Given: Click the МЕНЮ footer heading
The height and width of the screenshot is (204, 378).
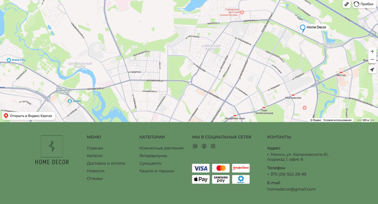Looking at the screenshot, I should pos(94,137).
